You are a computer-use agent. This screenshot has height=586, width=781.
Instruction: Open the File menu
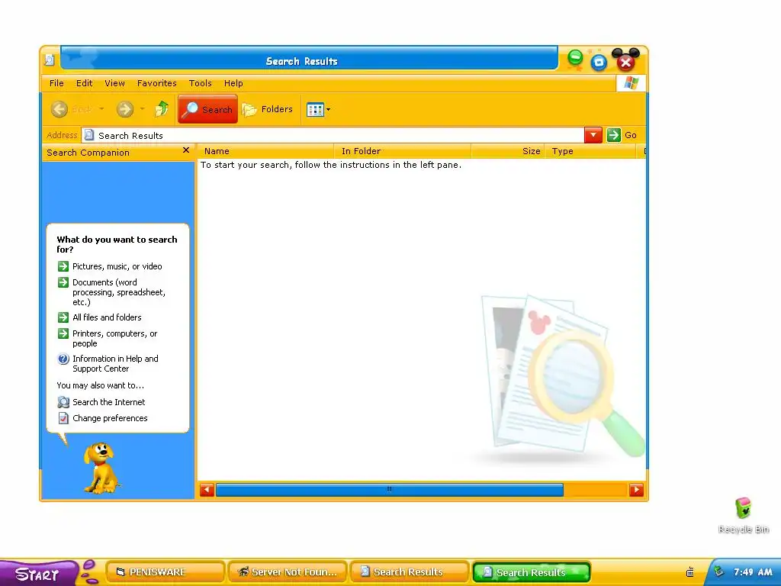click(x=56, y=83)
